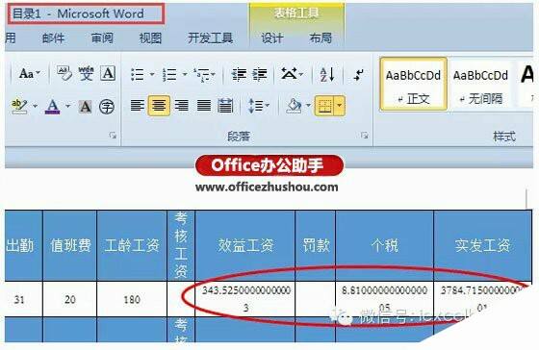Select the 工龄工资 header cell

pyautogui.click(x=132, y=245)
